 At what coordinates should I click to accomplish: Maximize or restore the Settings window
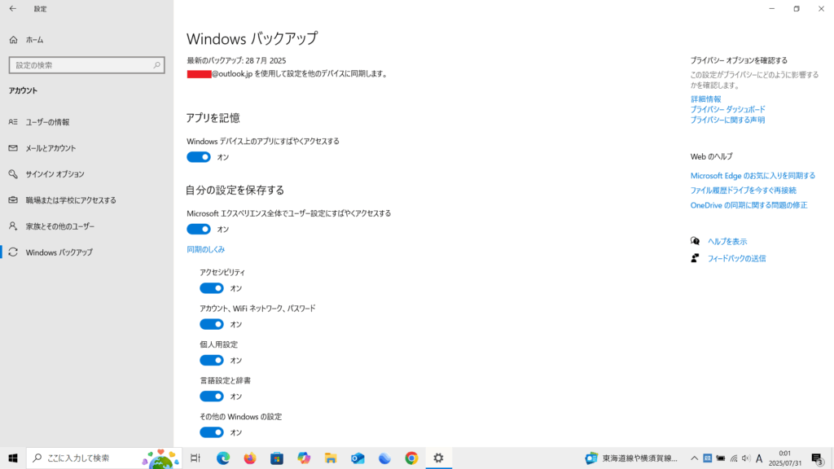pos(797,8)
